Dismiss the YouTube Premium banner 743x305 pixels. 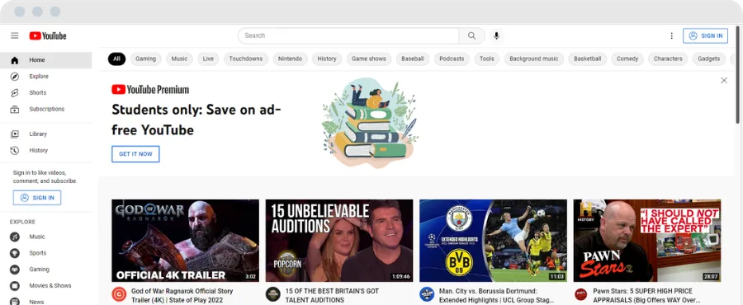pyautogui.click(x=723, y=81)
